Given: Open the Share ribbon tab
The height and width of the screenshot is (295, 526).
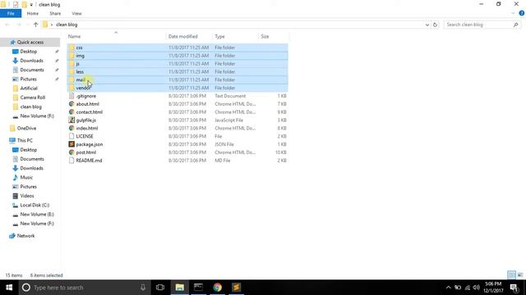Looking at the screenshot, I should coord(55,13).
